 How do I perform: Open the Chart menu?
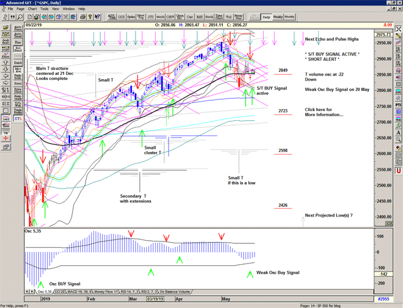coord(32,9)
